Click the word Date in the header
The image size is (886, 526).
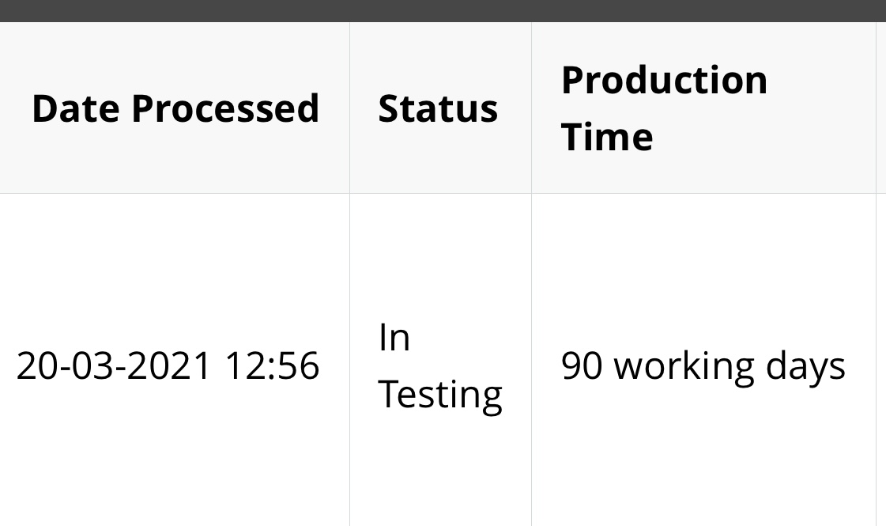click(x=76, y=108)
